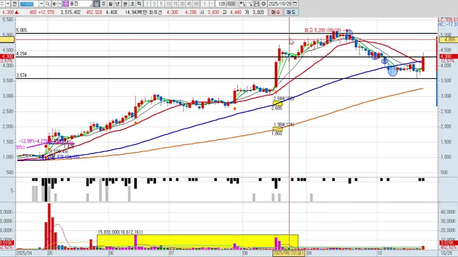
Task: Select the 틱 tick chart period
Action: (x=139, y=4)
